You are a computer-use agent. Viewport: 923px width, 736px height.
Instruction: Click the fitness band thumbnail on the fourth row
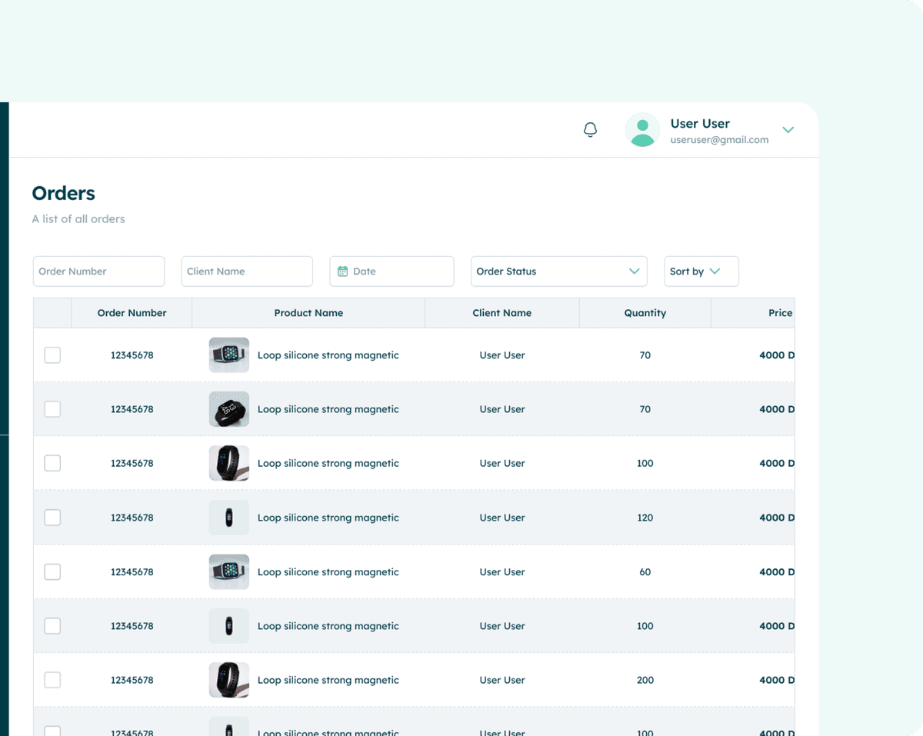click(228, 517)
